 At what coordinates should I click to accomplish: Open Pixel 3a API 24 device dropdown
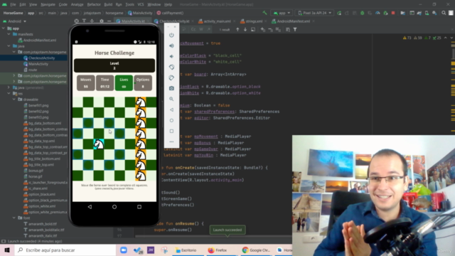pyautogui.click(x=314, y=13)
